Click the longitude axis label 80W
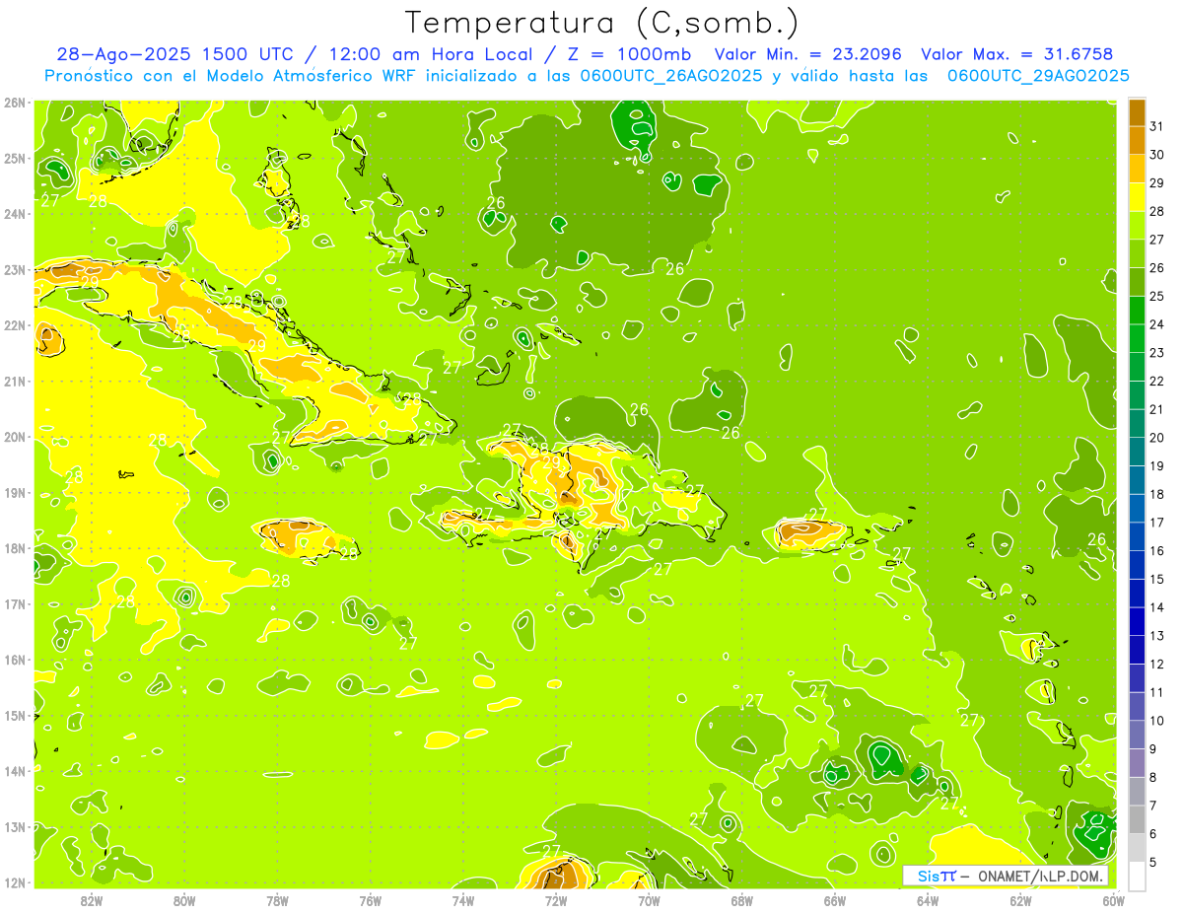The image size is (1183, 914). coord(184,900)
